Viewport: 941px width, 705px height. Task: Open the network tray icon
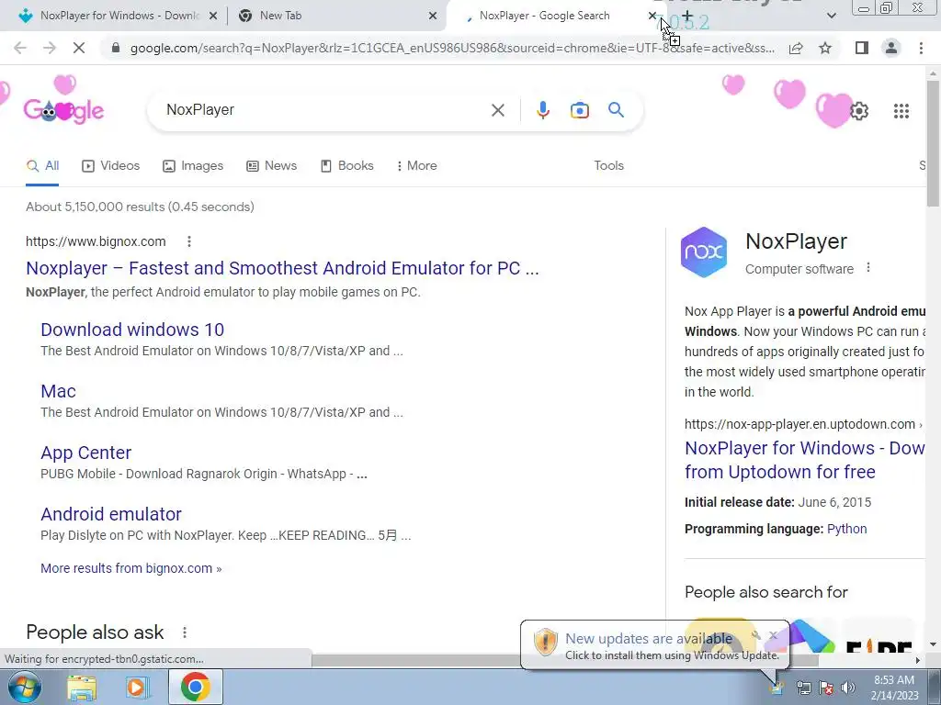[803, 688]
